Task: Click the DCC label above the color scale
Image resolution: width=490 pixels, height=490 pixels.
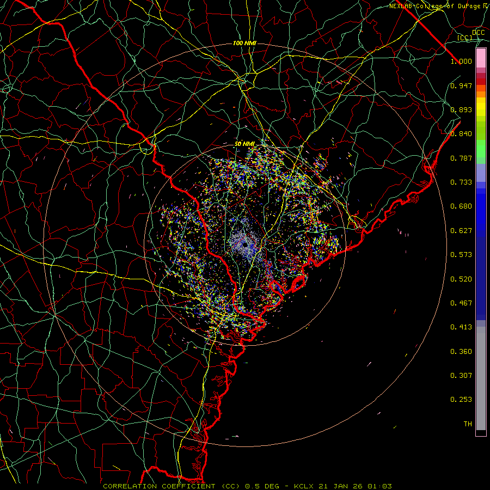Action: pyautogui.click(x=478, y=32)
